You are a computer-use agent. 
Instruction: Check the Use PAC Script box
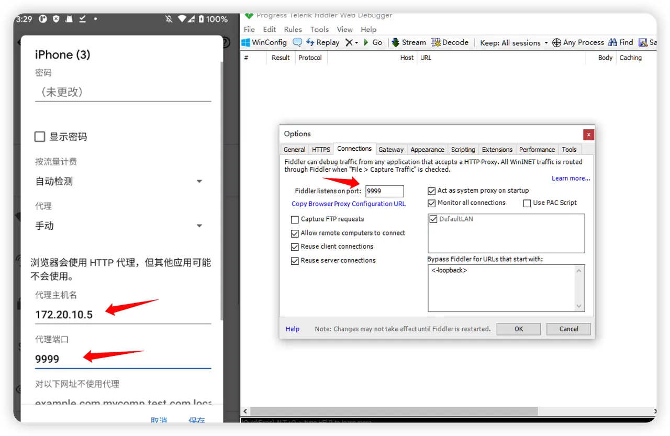(x=527, y=203)
